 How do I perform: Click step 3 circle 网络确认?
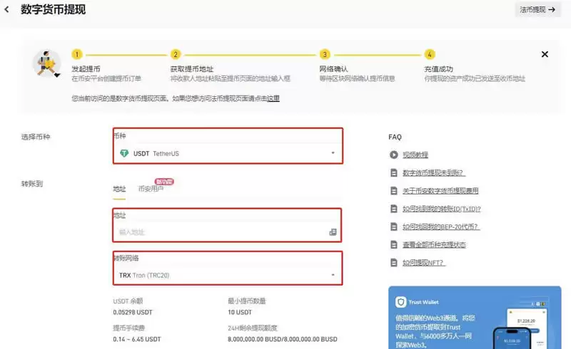(x=325, y=55)
